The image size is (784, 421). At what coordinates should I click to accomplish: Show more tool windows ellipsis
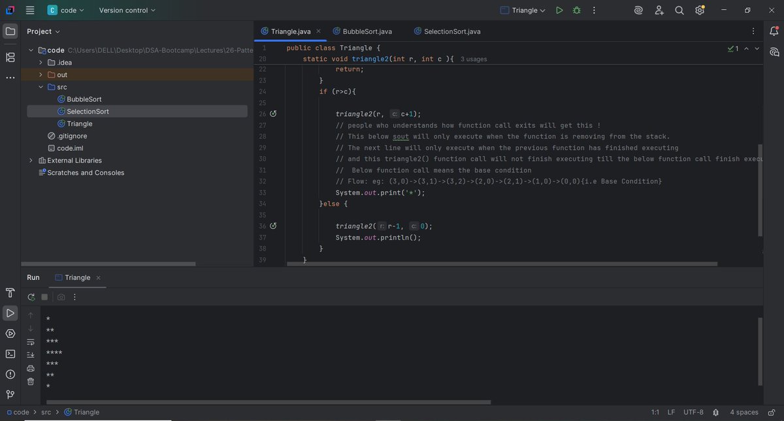click(x=10, y=78)
